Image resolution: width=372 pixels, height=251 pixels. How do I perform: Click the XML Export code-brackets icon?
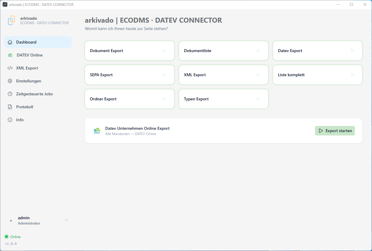pos(10,68)
